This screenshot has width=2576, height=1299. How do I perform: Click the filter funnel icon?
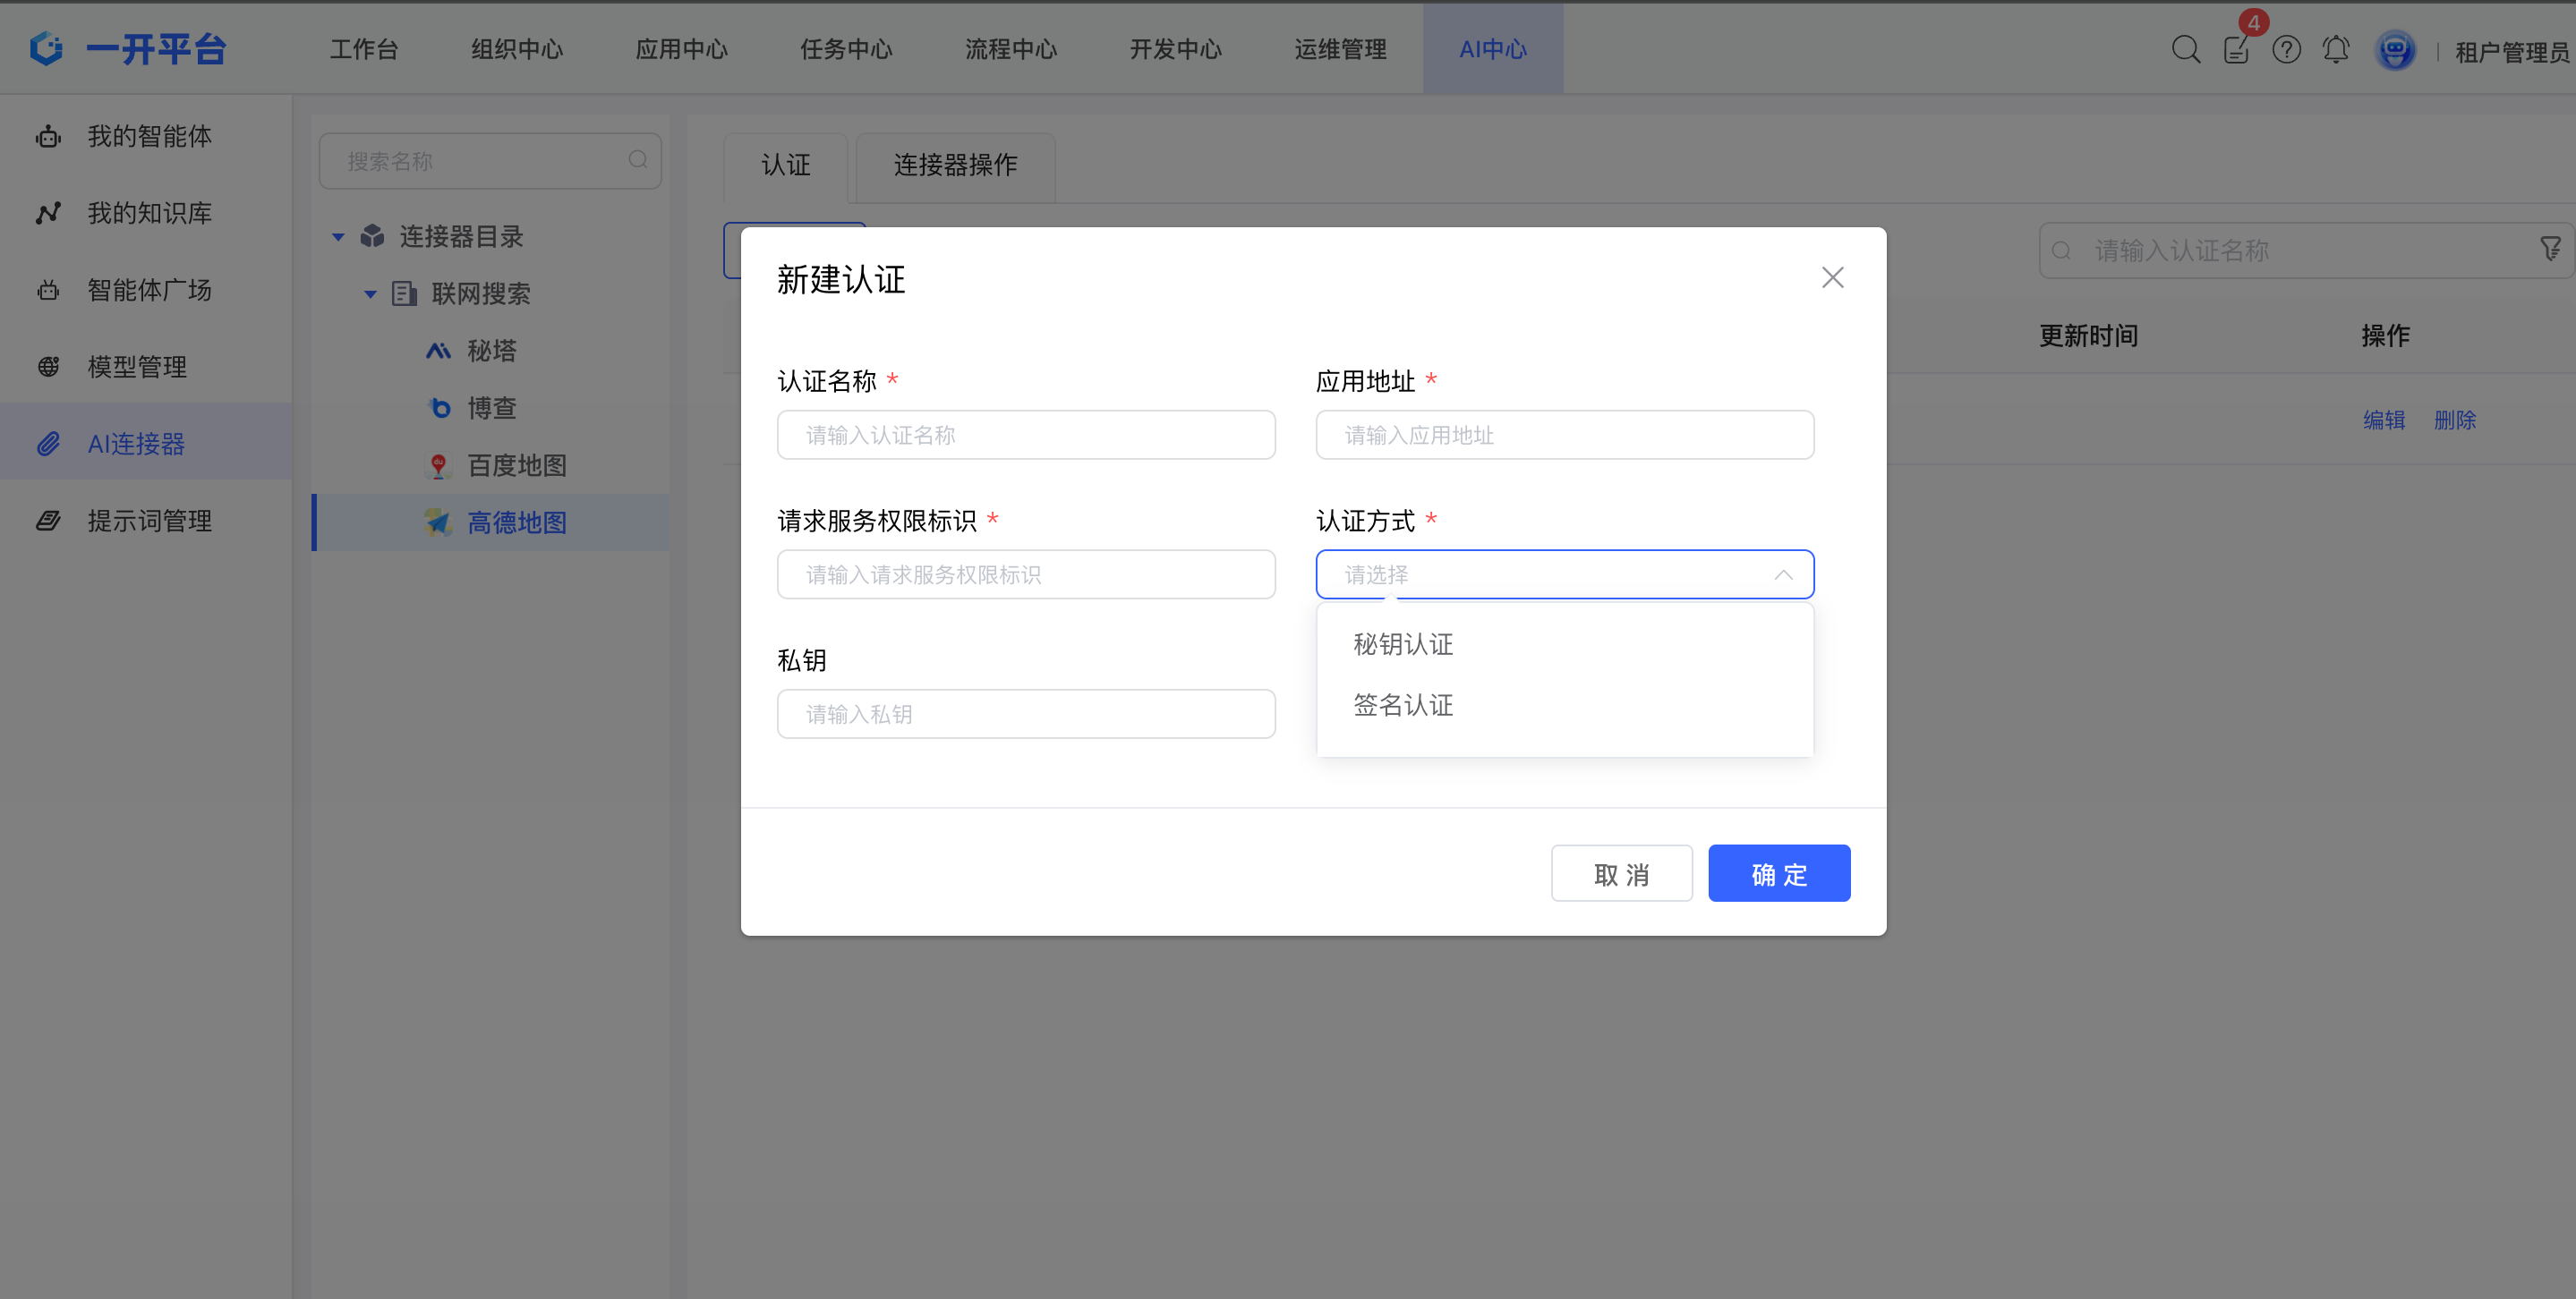[x=2550, y=249]
